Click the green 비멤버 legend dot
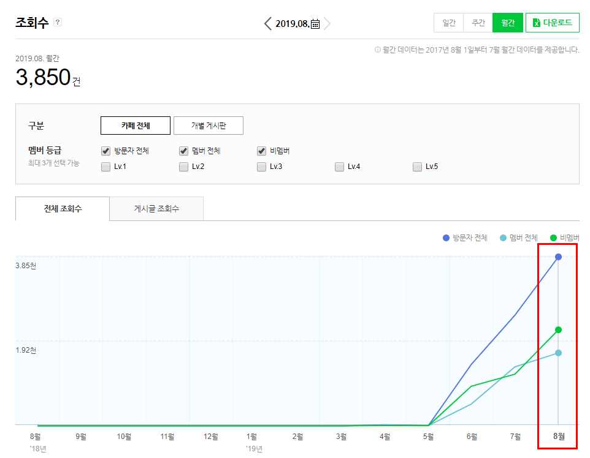Screen dimensions: 590x458 point(553,238)
